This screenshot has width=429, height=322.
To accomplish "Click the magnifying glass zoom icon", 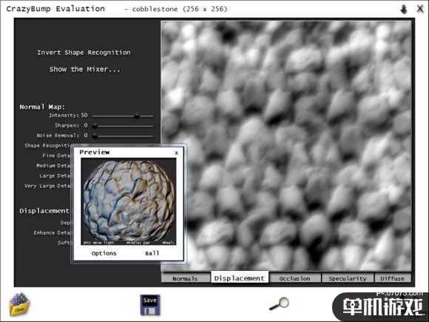I will pos(280,303).
